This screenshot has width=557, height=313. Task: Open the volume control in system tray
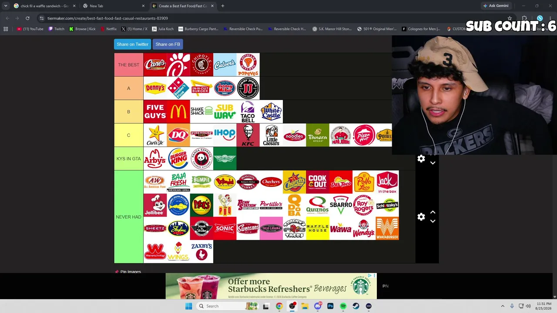[x=528, y=306]
